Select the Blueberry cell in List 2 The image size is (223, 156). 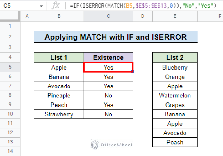click(x=175, y=68)
